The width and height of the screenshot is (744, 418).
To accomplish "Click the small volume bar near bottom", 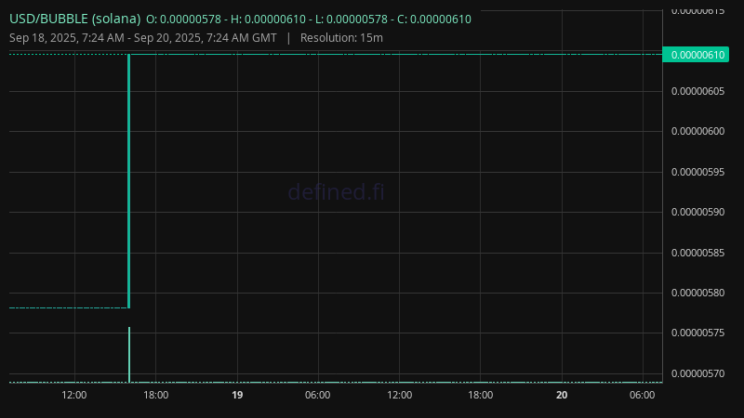I will (x=129, y=355).
